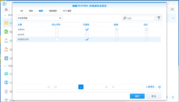The image size is (179, 102).
Task: Open the Domain/LDAP sidebar icon
Action: point(6,58)
